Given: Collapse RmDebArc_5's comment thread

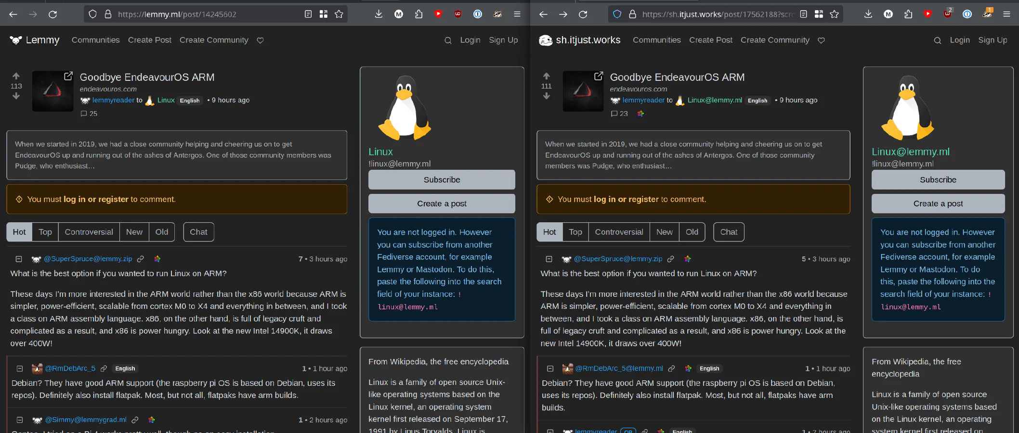Looking at the screenshot, I should [19, 369].
